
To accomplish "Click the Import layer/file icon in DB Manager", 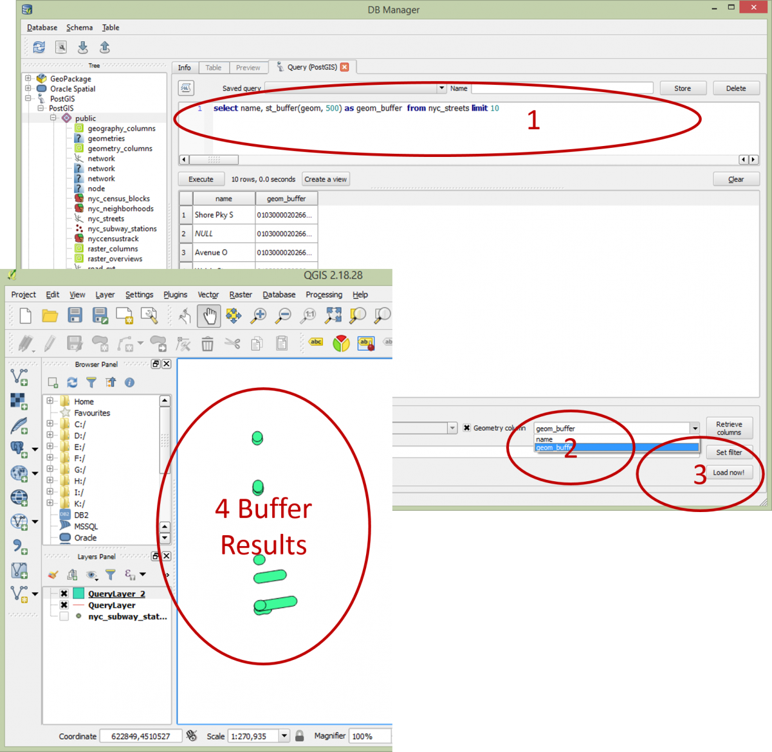I will click(83, 47).
